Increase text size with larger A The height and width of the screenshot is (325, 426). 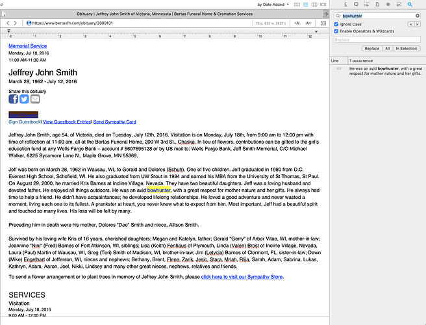pyautogui.click(x=308, y=23)
